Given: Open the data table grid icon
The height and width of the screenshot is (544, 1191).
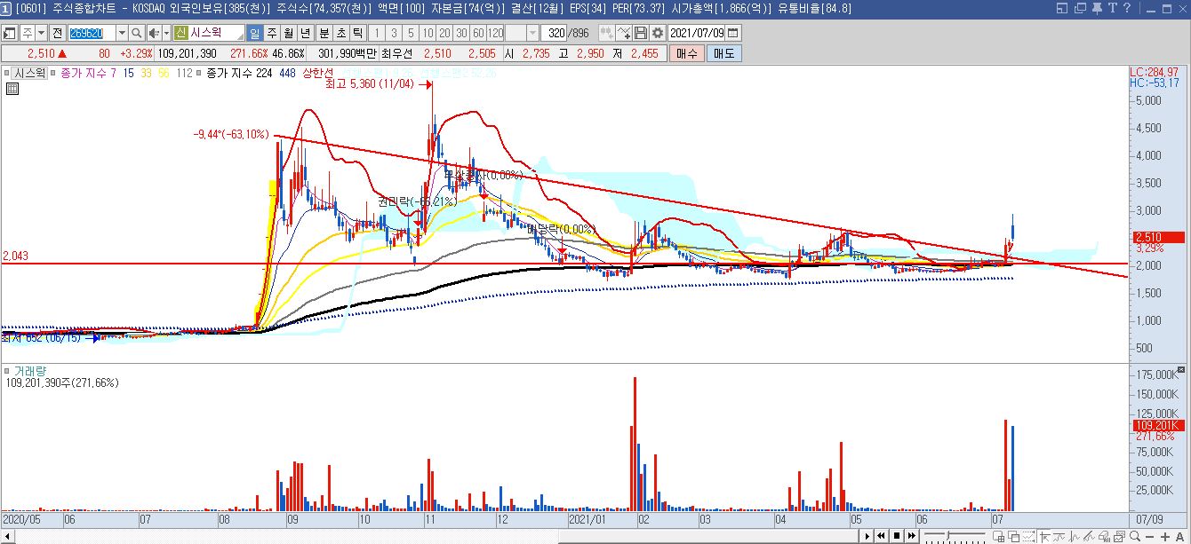Looking at the screenshot, I should (x=12, y=89).
